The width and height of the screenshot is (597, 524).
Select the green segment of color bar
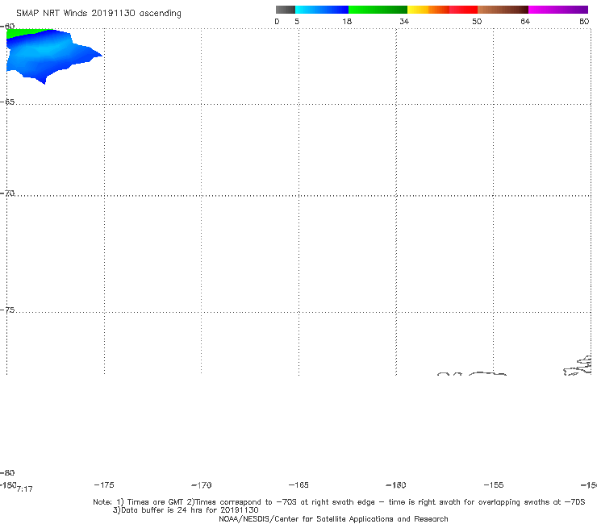(378, 10)
